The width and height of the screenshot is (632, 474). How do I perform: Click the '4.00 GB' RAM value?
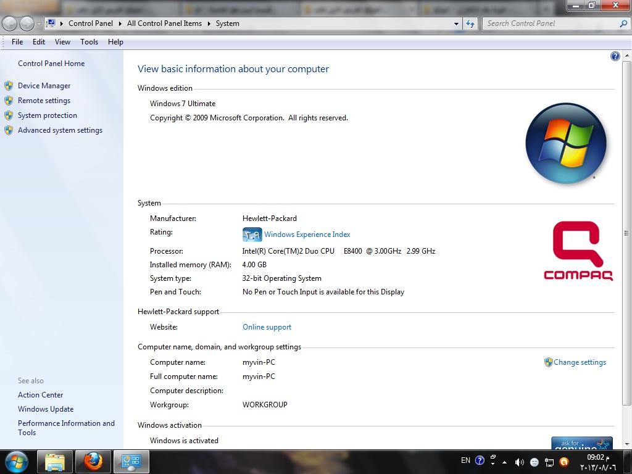point(254,265)
